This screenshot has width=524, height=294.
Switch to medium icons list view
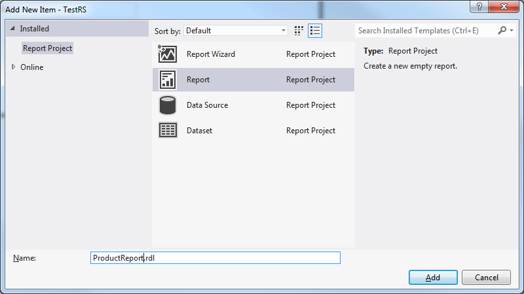tap(315, 31)
